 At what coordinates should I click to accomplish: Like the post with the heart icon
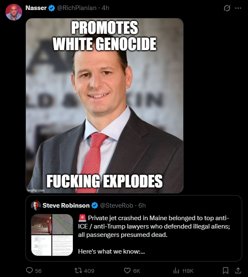127,270
